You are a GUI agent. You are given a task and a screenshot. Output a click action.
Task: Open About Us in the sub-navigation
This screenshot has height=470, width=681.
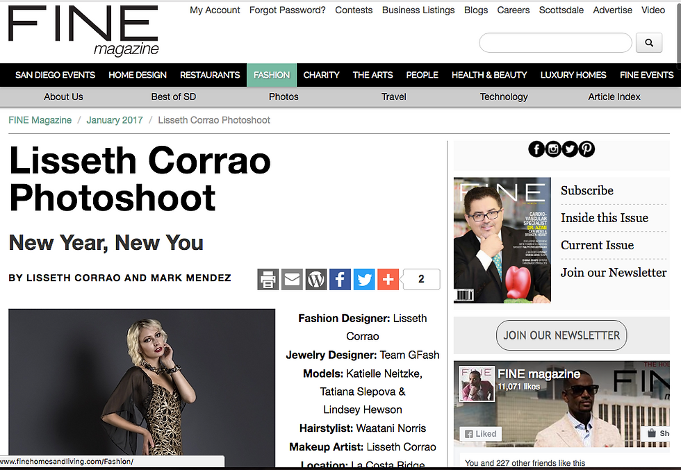63,96
